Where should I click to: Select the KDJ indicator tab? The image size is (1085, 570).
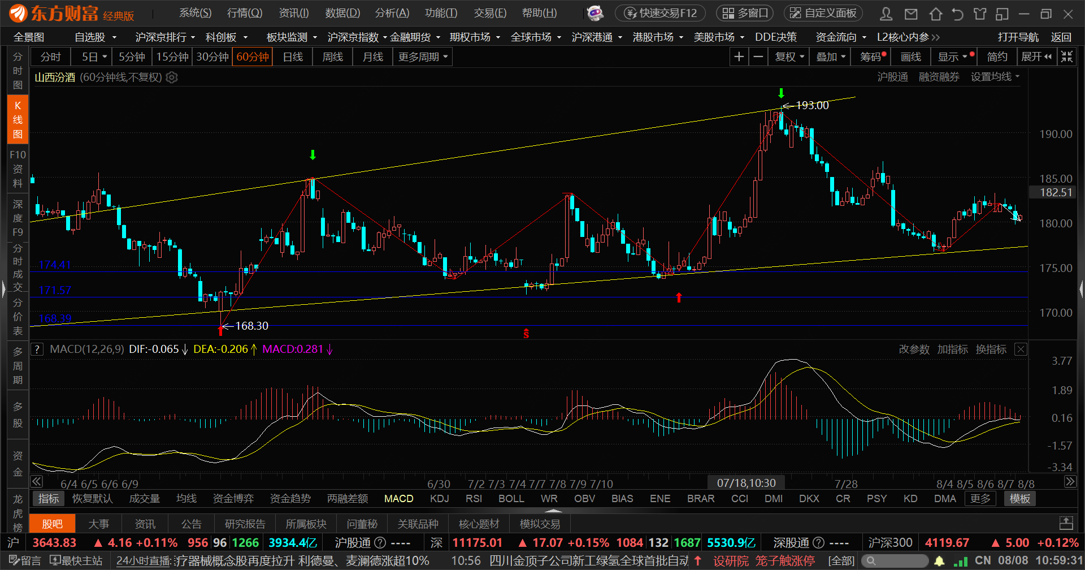(440, 499)
